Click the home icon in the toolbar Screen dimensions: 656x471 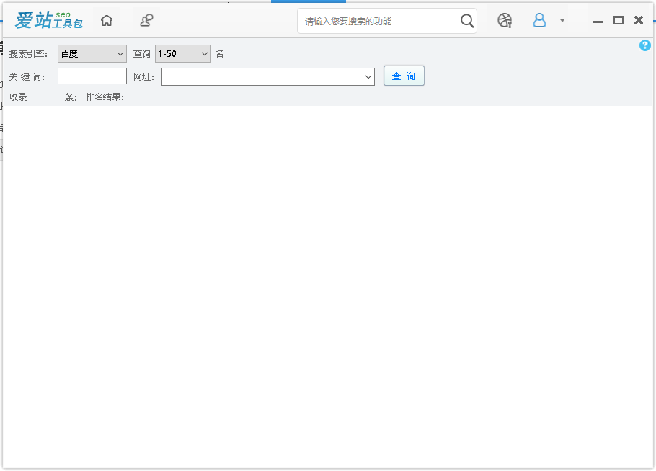[x=107, y=20]
